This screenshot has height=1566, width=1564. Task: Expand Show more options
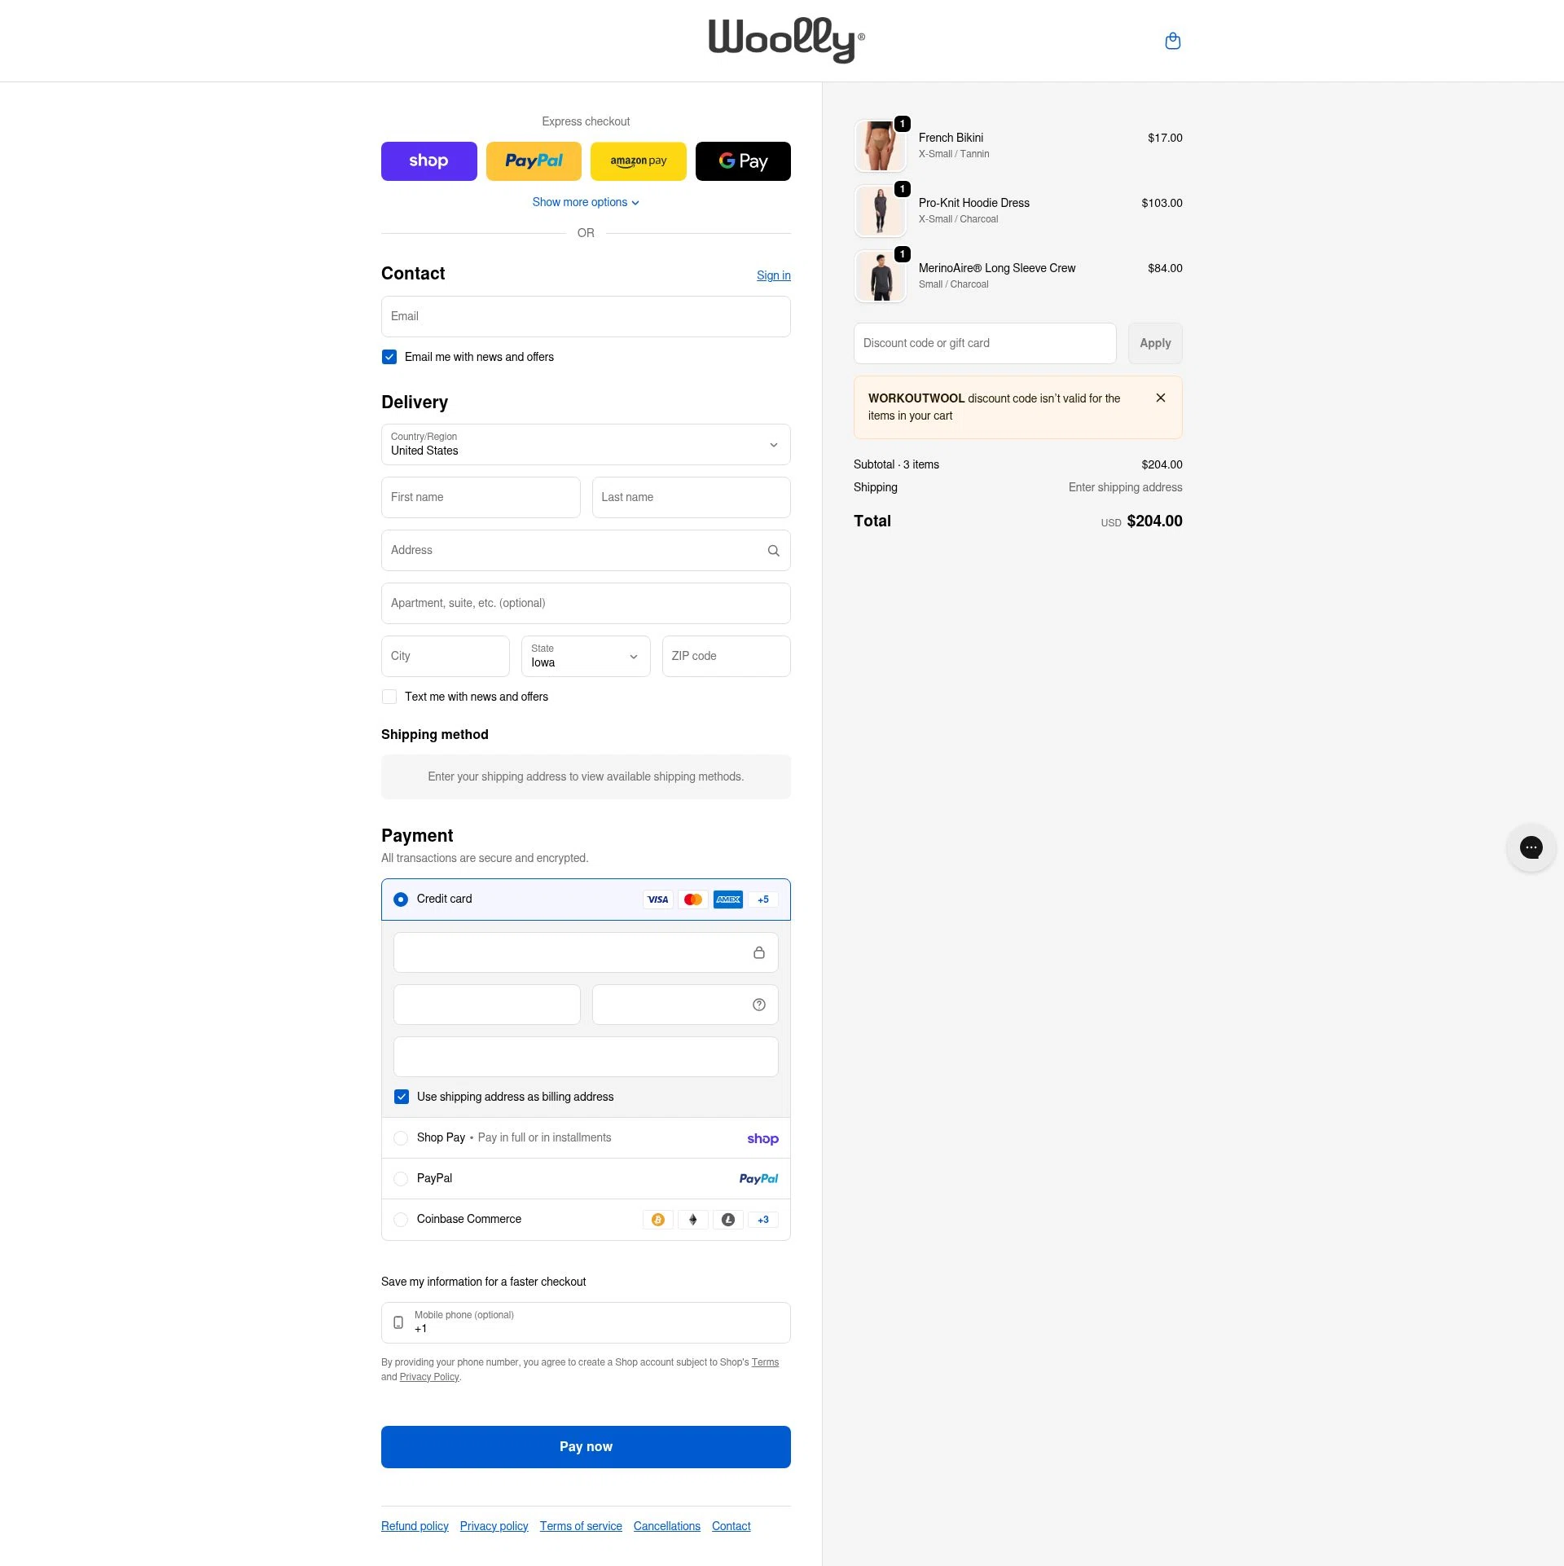[x=585, y=202]
